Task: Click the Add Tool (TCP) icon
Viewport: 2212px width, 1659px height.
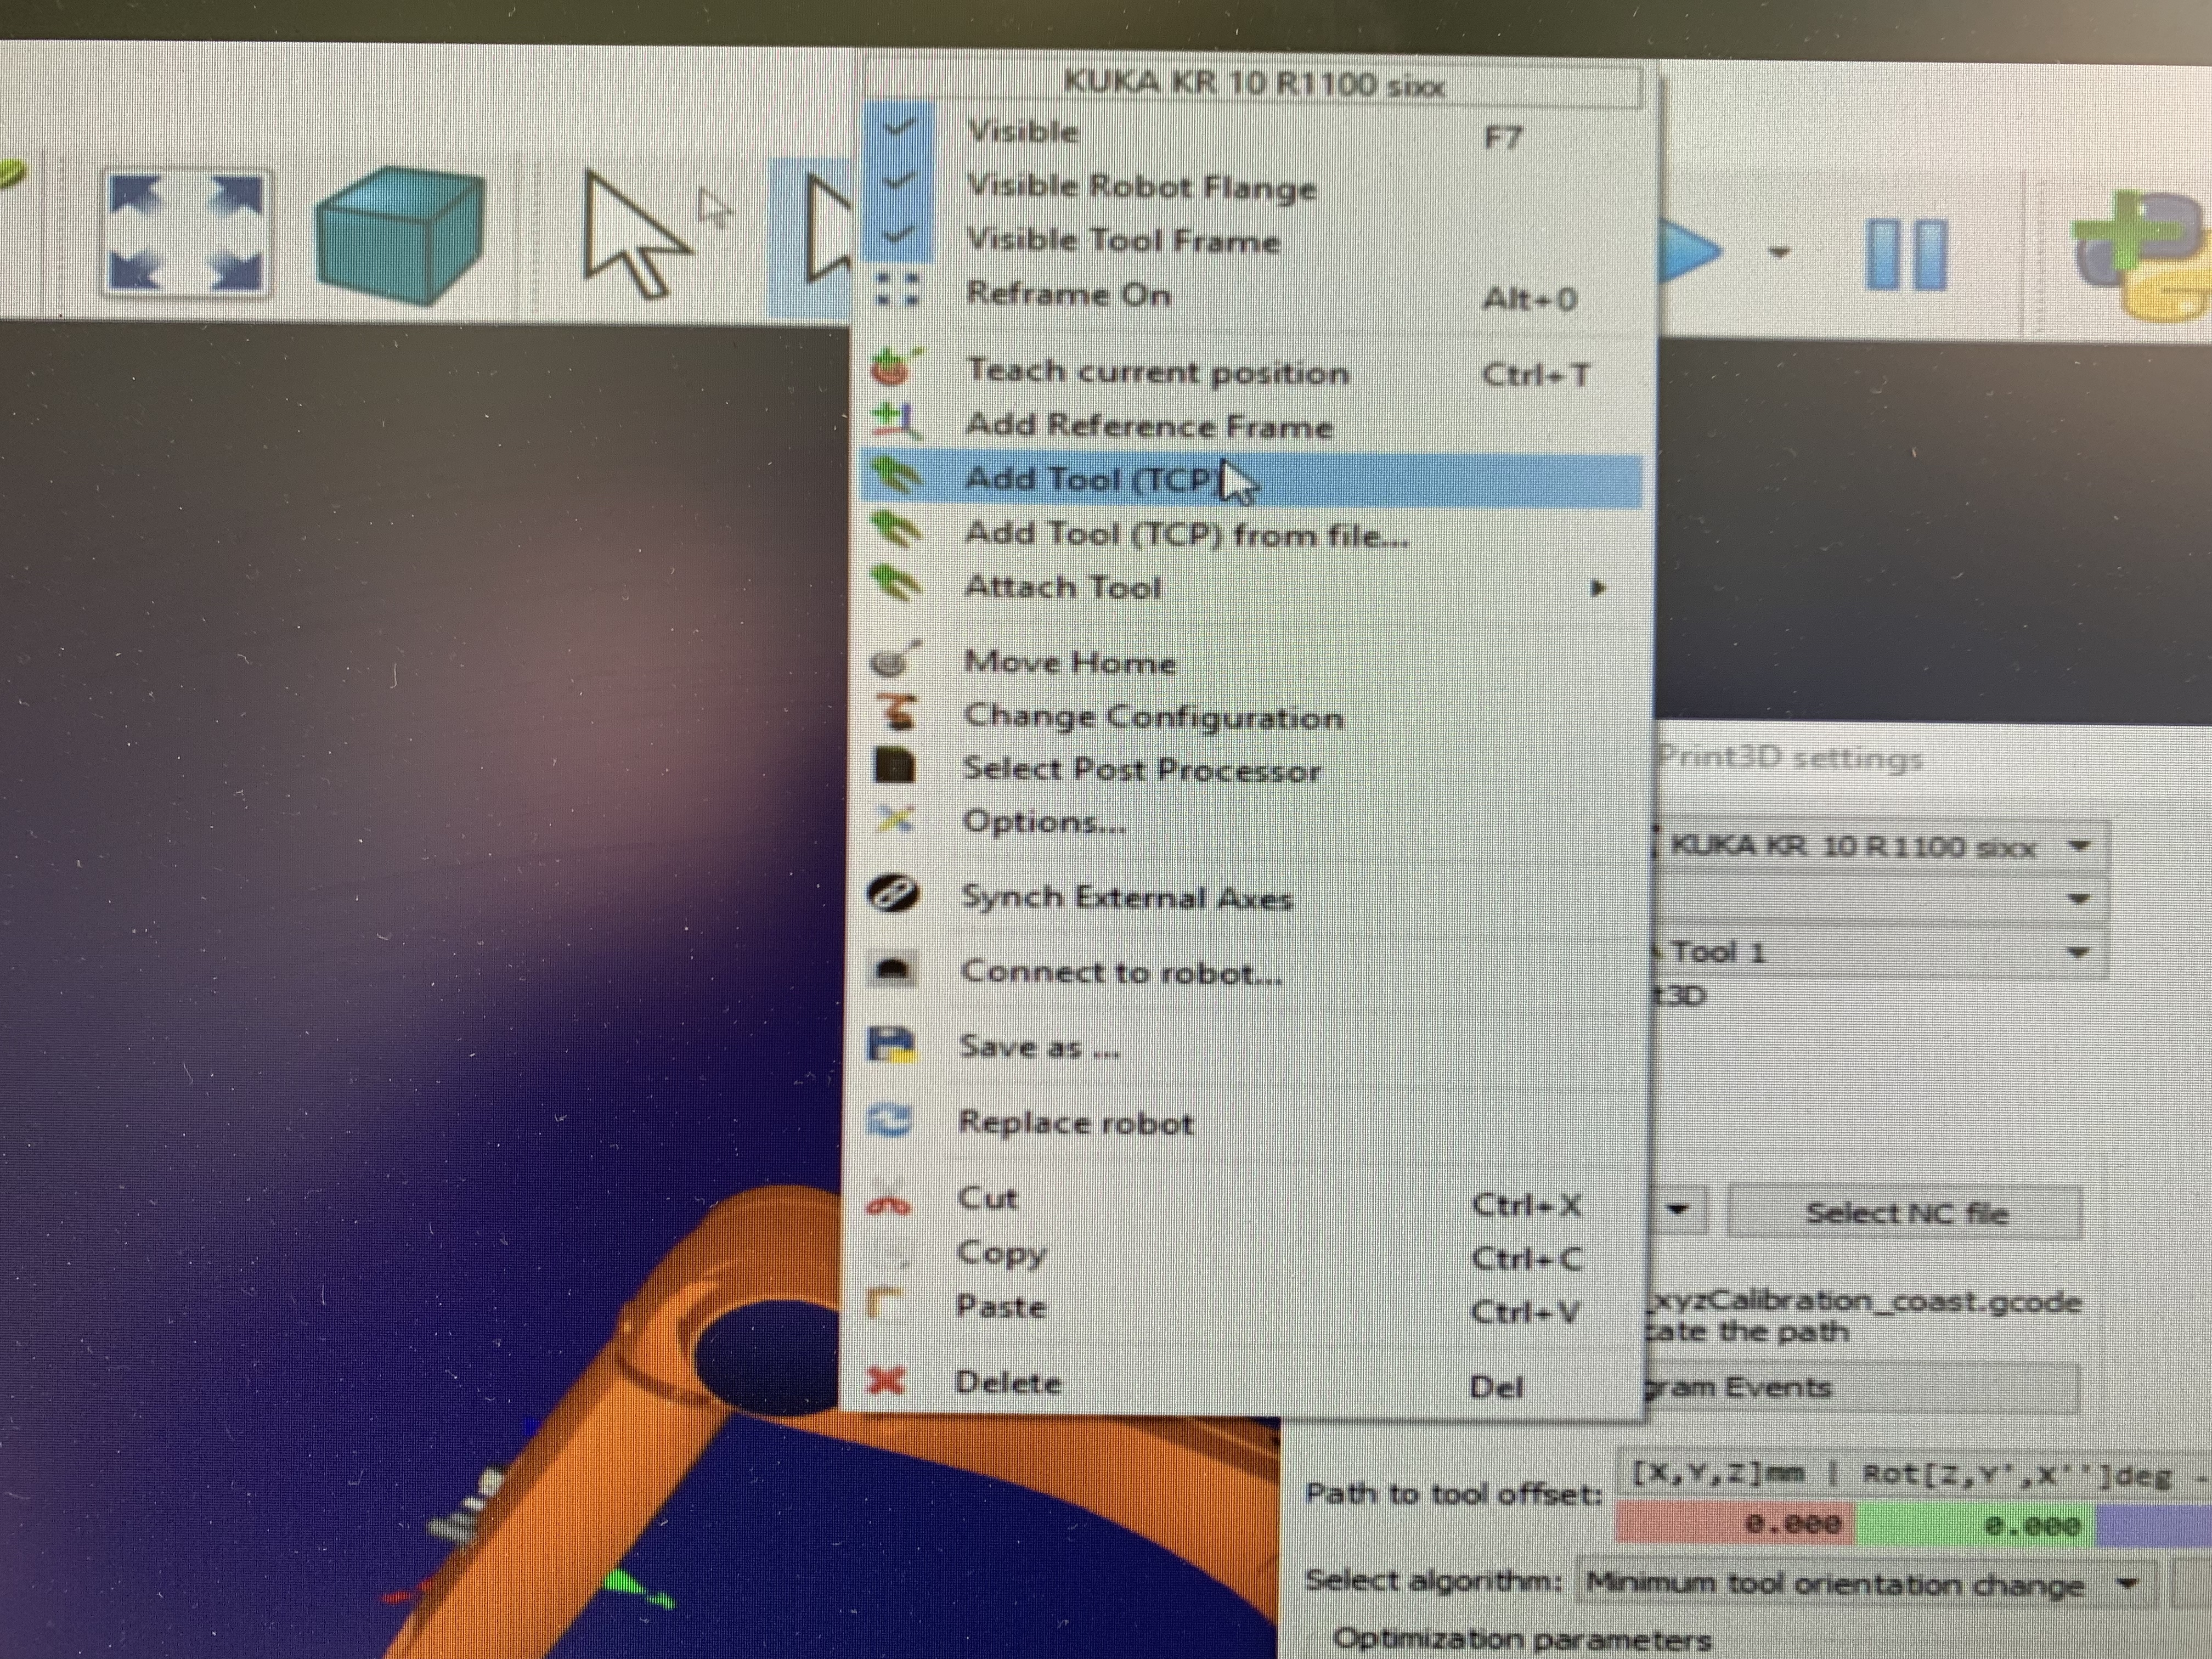Action: point(896,476)
